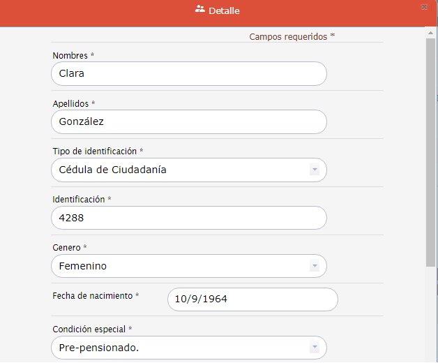Click the Apellidos field containing González
Screen dimensions: 438x363
tap(188, 122)
